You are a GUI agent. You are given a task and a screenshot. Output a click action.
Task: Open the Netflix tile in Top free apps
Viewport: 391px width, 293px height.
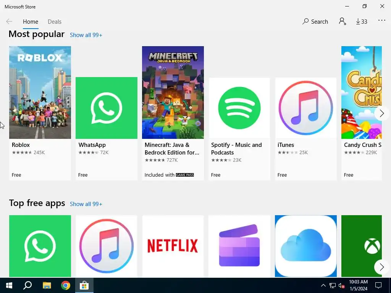173,246
